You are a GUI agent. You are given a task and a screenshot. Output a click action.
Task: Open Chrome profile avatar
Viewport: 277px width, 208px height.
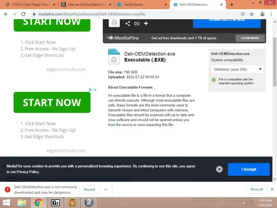[x=262, y=14]
